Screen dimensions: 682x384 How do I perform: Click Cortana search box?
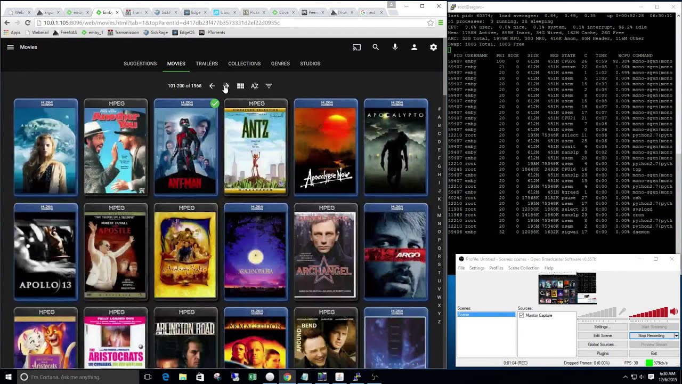[79, 377]
